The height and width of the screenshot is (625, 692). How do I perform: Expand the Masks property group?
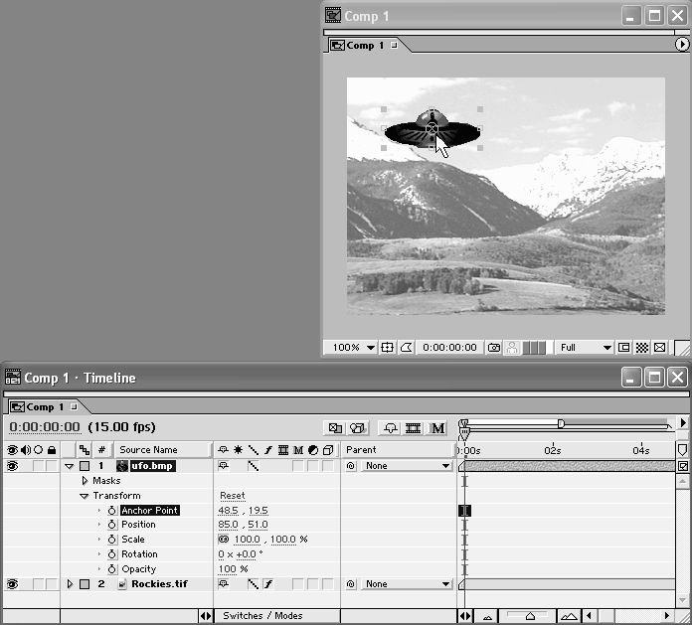pyautogui.click(x=85, y=481)
